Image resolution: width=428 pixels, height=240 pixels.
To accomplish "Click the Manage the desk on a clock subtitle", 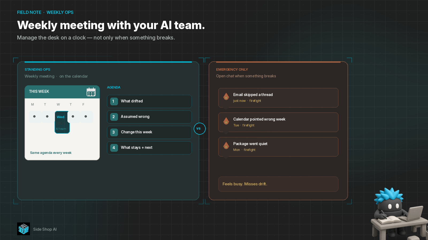I will 96,38.
